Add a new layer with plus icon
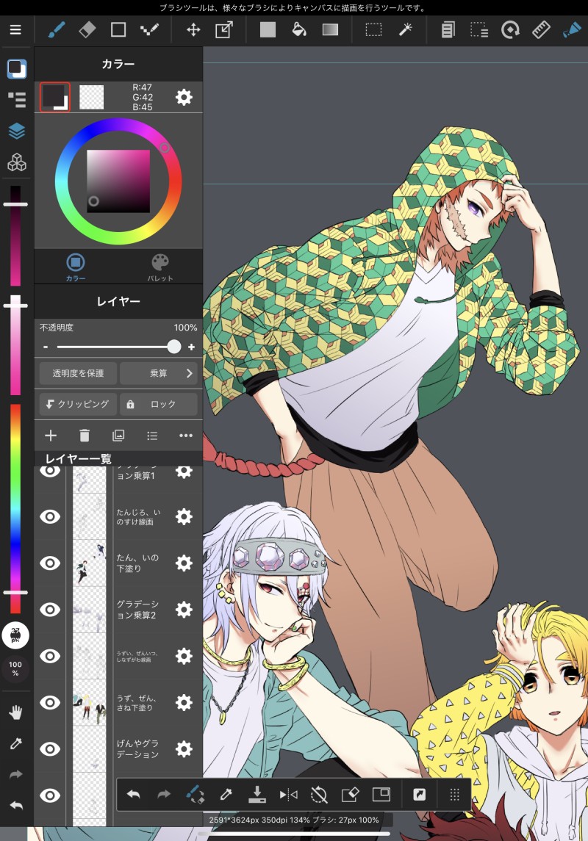Viewport: 588px width, 841px height. tap(51, 436)
